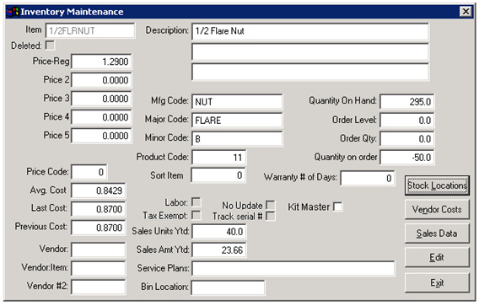Click the Item field with 1/2FLRNUT
The height and width of the screenshot is (306, 479).
coord(90,30)
